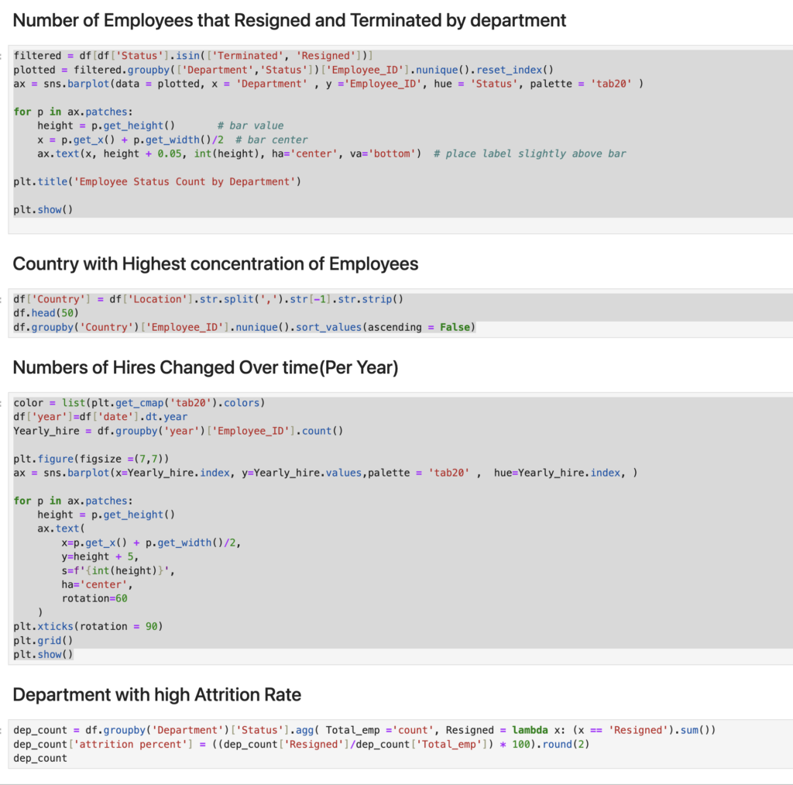Select the 'Department with high Attrition Rate' heading

156,694
